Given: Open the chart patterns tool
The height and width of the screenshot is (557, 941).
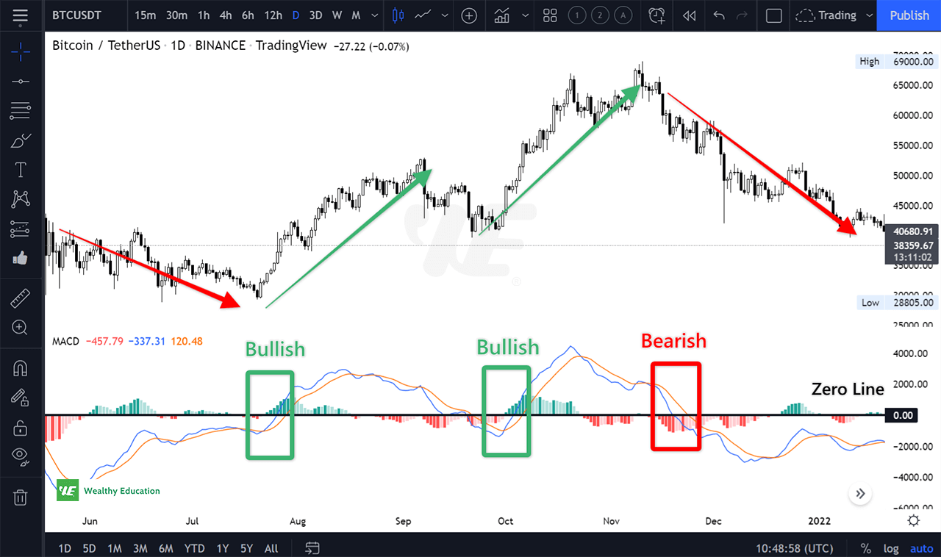Looking at the screenshot, I should tap(21, 198).
